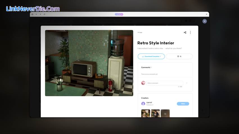Follow the creator carrot

(x=183, y=104)
